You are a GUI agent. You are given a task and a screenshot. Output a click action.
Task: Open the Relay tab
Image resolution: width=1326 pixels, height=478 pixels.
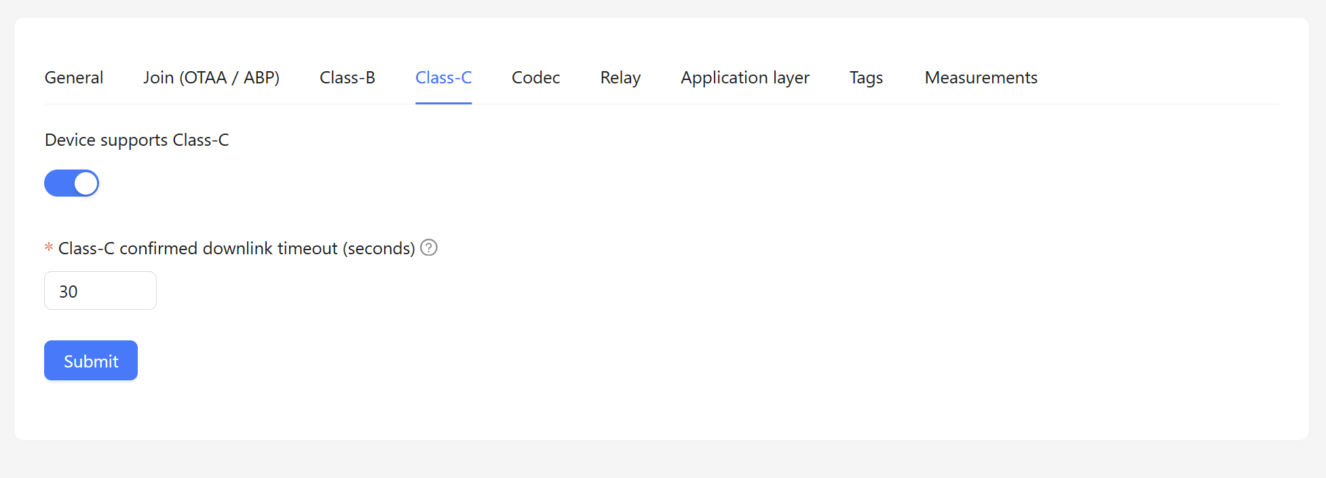pos(620,78)
